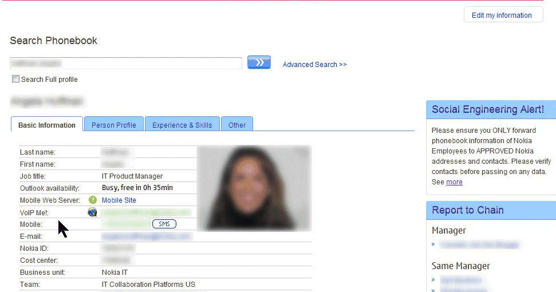Click the Search Phonebook heading
The image size is (556, 292).
point(54,41)
